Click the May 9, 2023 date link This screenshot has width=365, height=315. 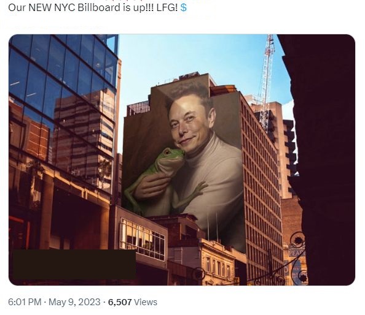(74, 302)
